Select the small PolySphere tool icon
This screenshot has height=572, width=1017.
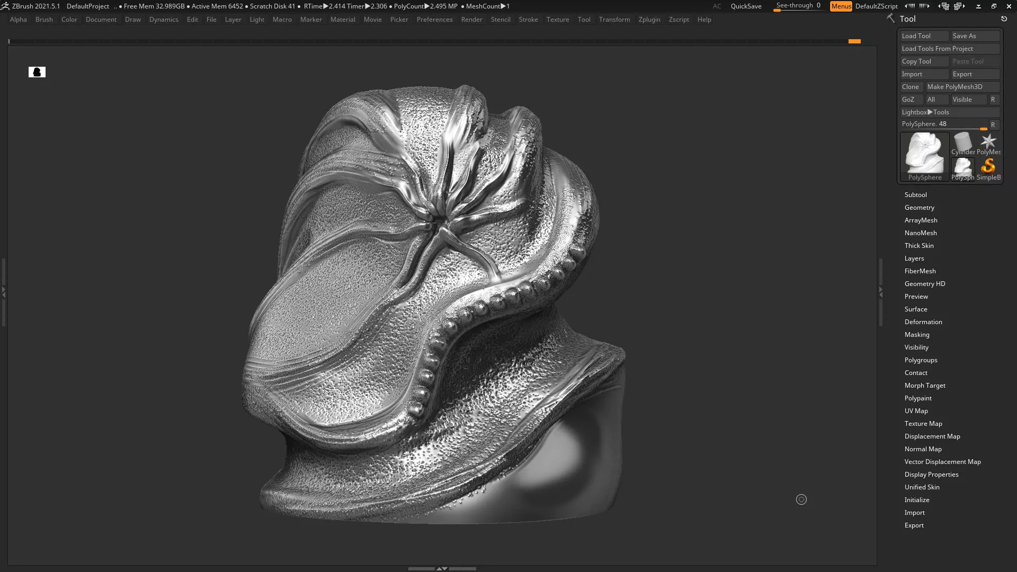click(x=963, y=169)
